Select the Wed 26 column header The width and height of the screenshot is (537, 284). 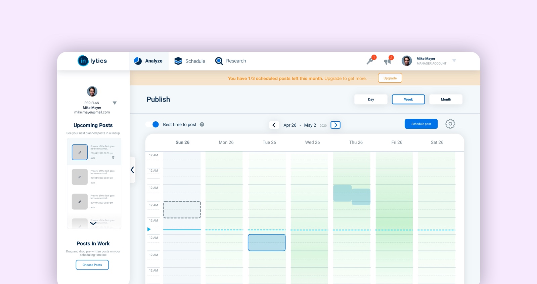[x=312, y=143]
